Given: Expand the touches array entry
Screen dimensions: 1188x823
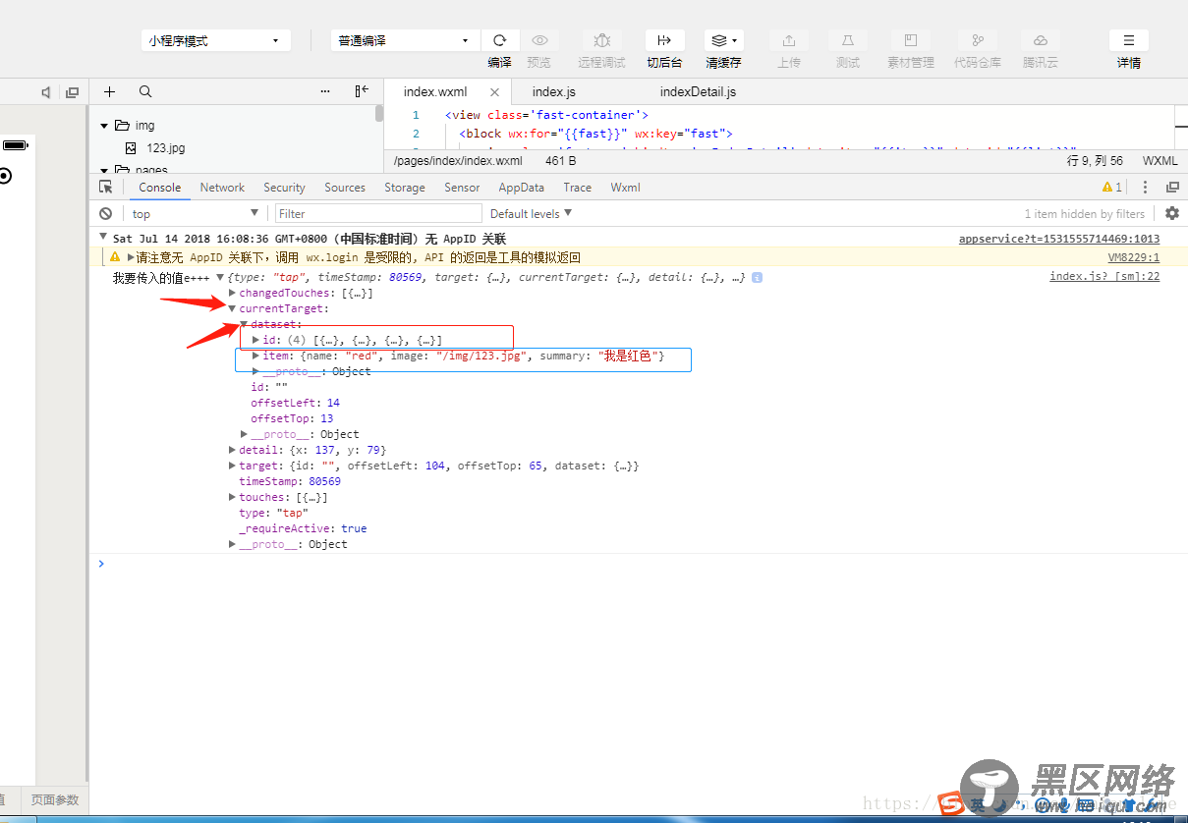Looking at the screenshot, I should [x=233, y=497].
